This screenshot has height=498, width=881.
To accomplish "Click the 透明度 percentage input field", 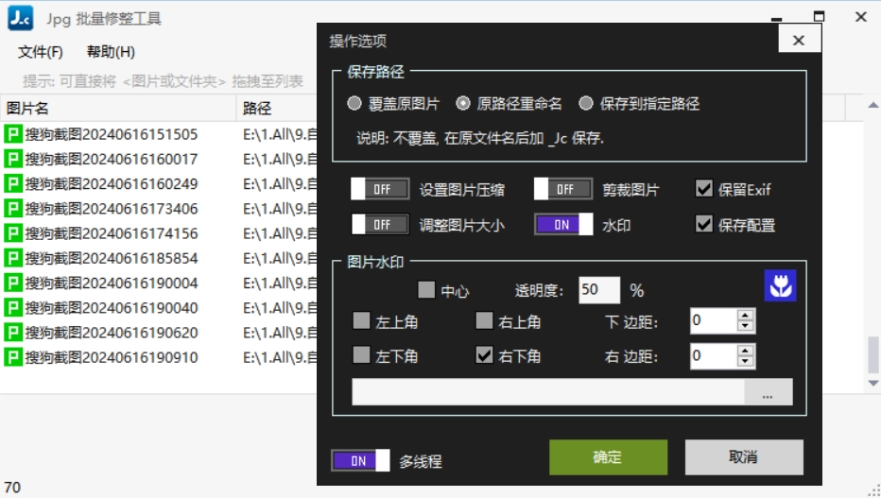I will 599,290.
